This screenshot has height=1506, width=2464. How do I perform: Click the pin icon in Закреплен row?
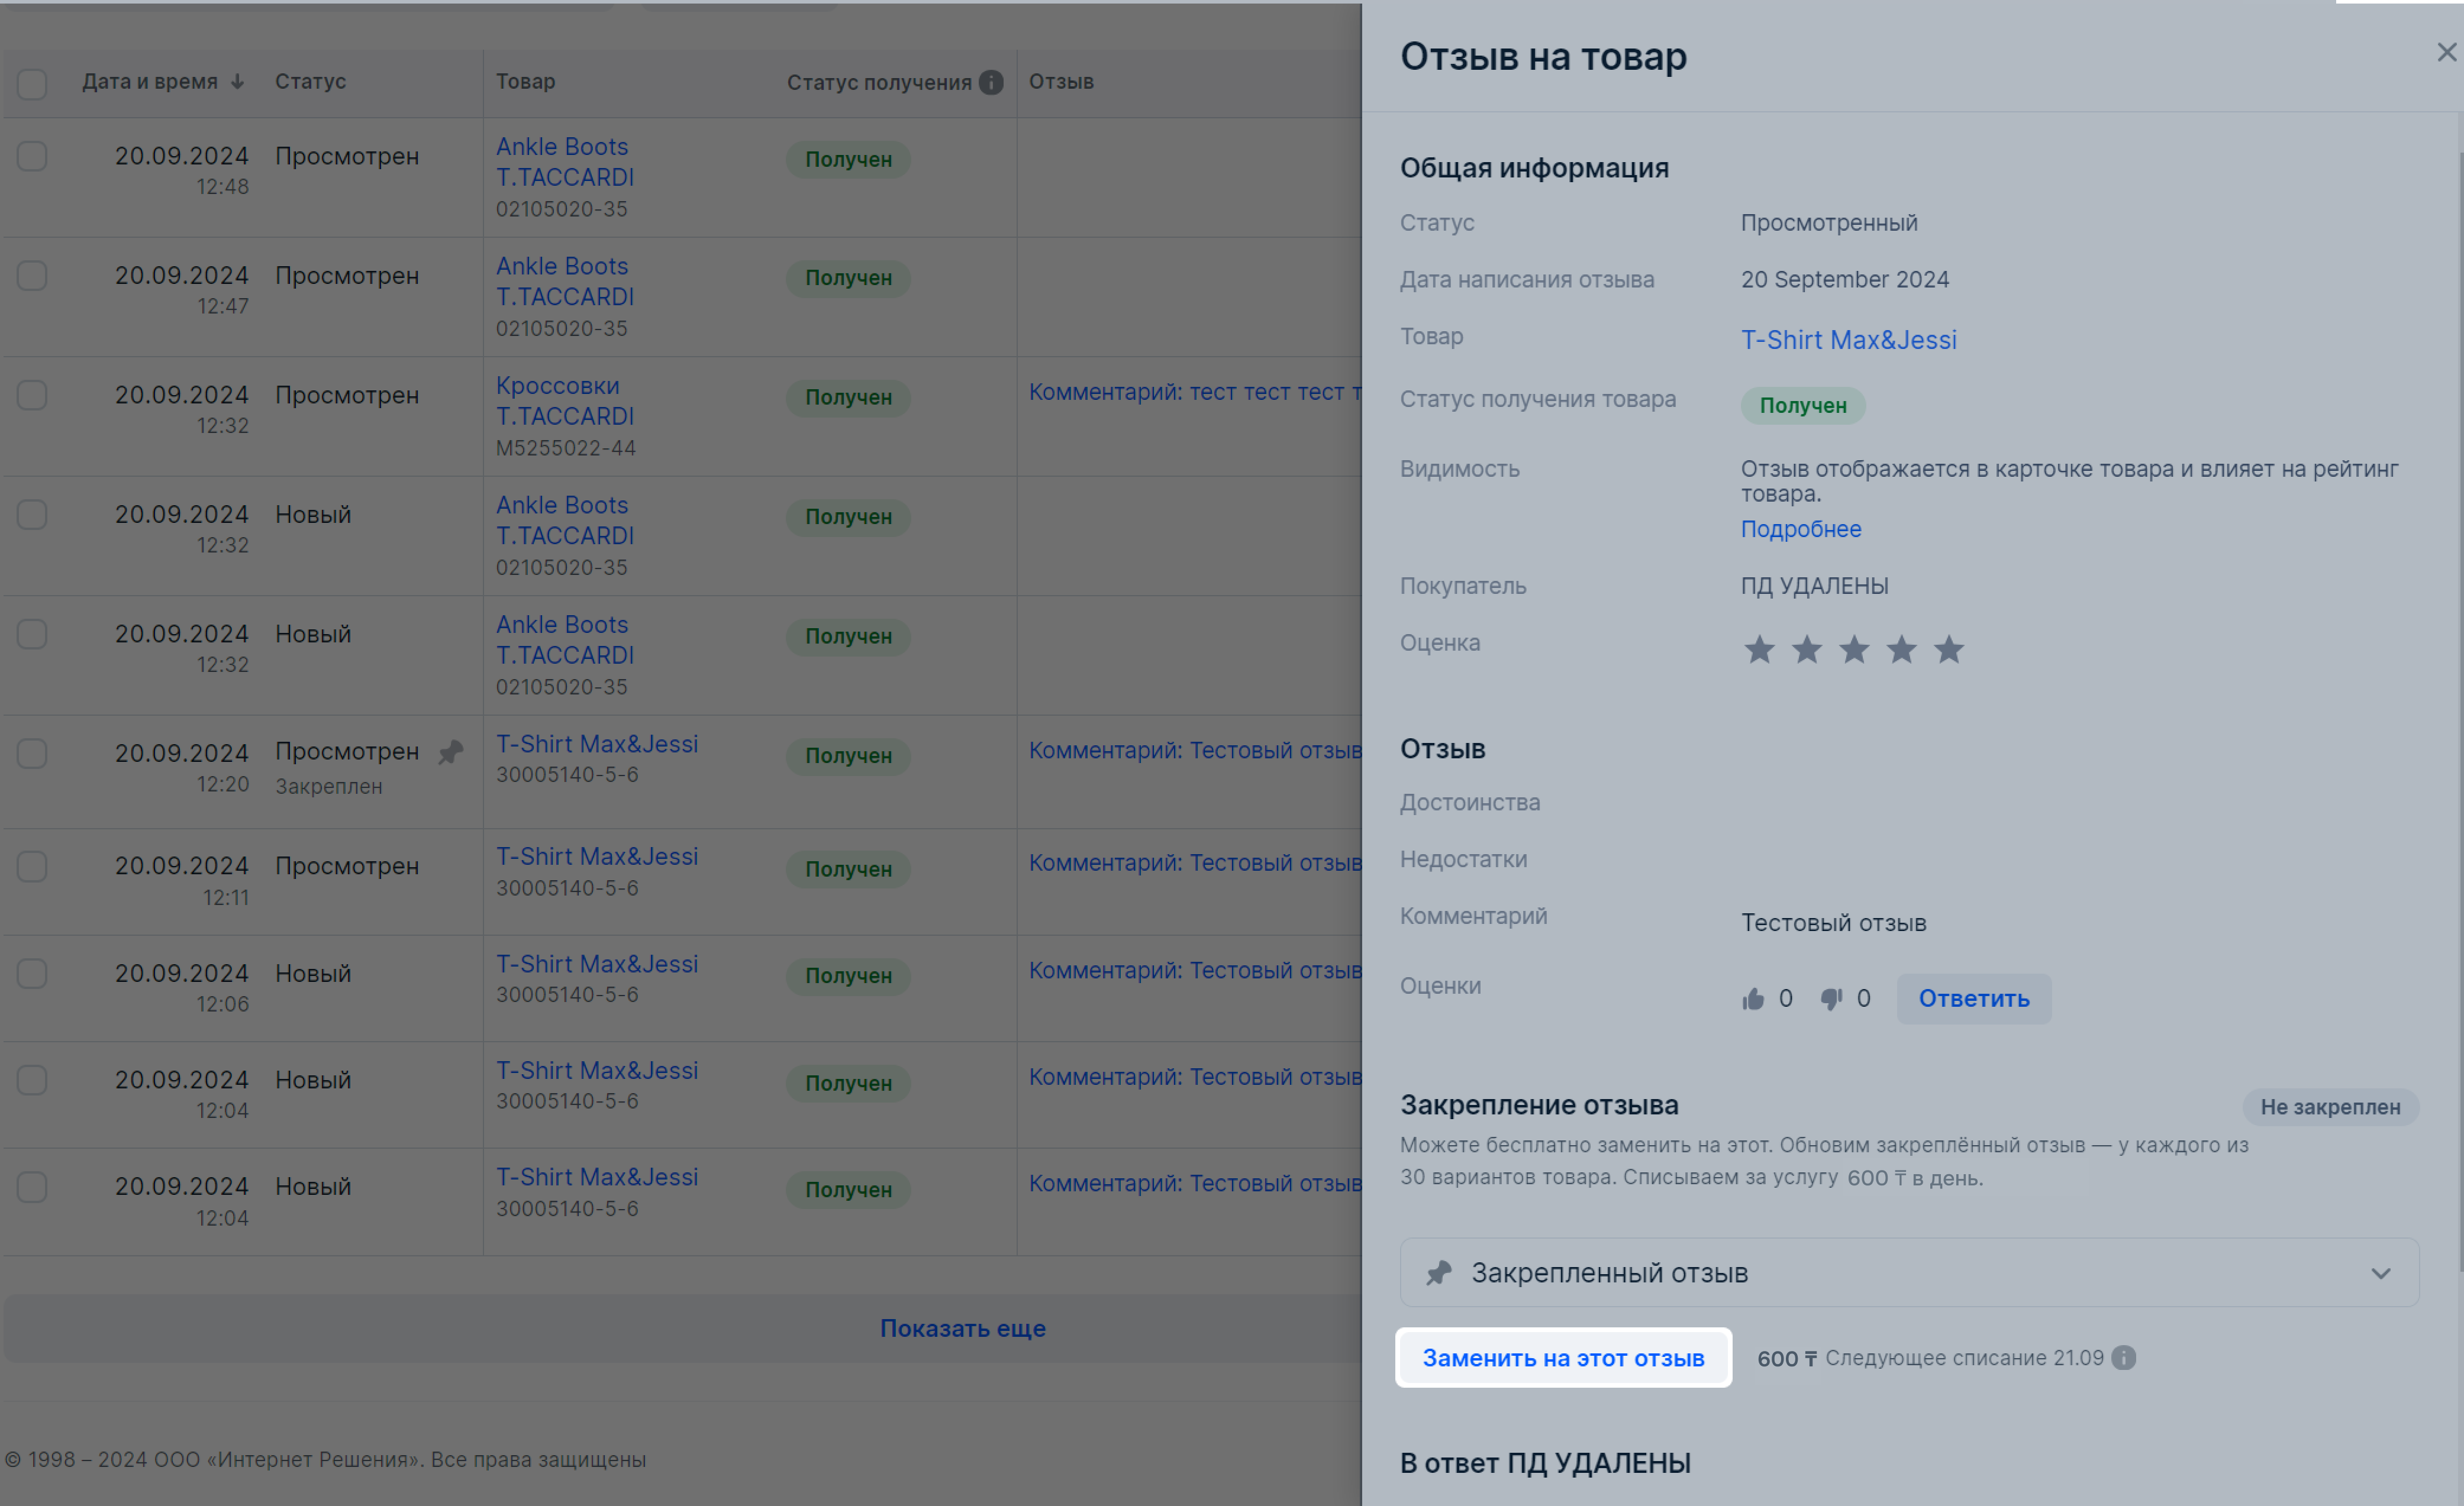coord(450,751)
